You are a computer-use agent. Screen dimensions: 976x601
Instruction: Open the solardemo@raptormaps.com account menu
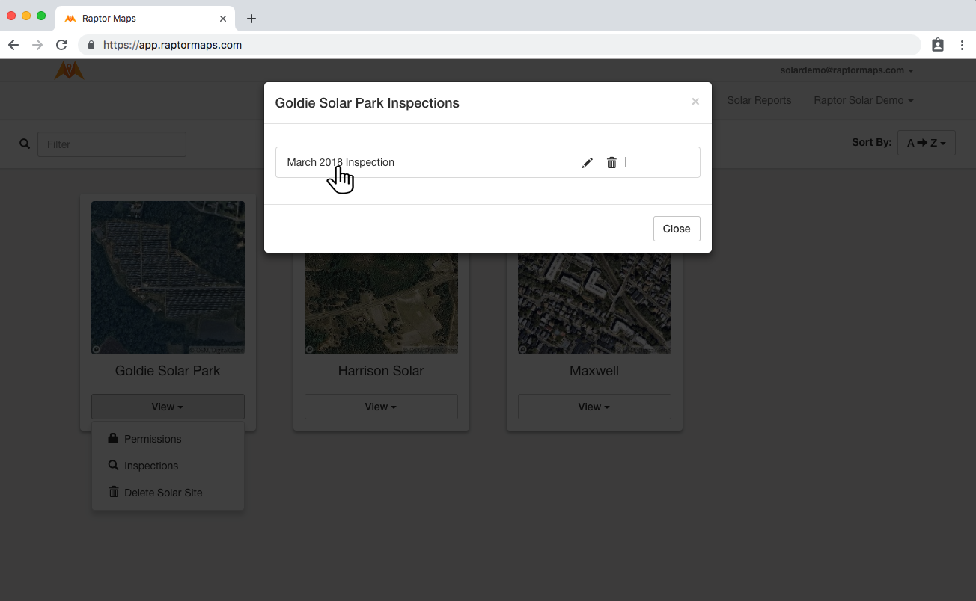(847, 70)
